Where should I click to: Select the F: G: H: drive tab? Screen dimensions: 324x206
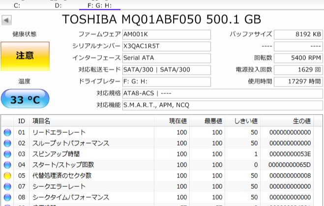pos(99,5)
